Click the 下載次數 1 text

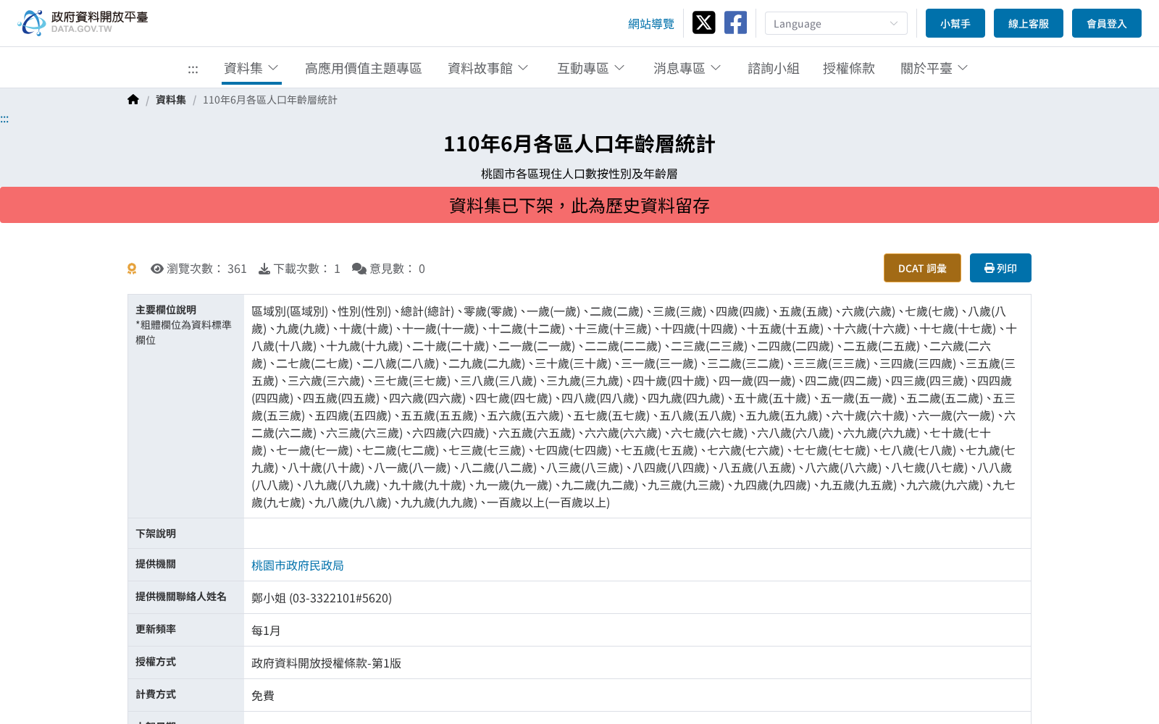coord(306,269)
